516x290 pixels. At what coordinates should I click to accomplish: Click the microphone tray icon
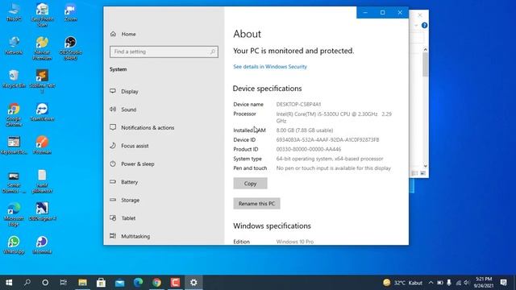[449, 283]
